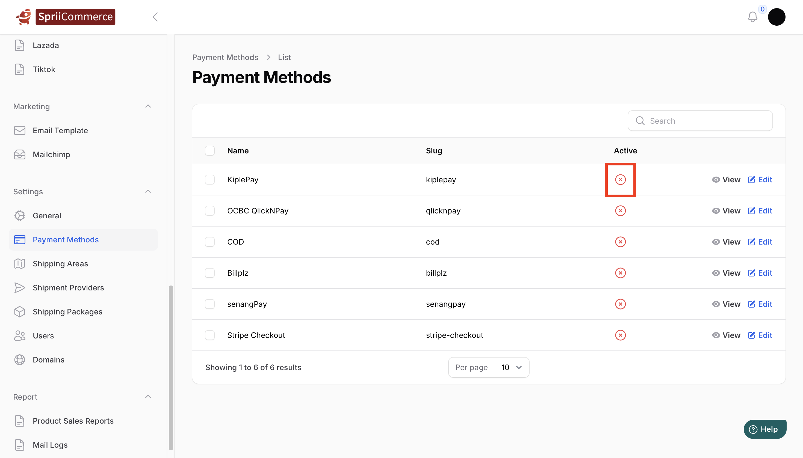Click the Mailchimp inbox icon
This screenshot has height=458, width=803.
click(19, 154)
